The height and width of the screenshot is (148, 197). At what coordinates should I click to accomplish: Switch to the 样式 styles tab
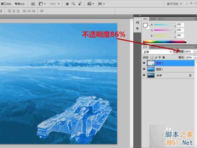click(x=160, y=19)
